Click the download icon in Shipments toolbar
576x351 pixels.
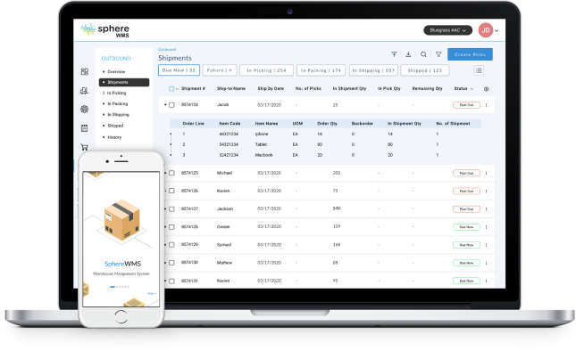pos(408,54)
